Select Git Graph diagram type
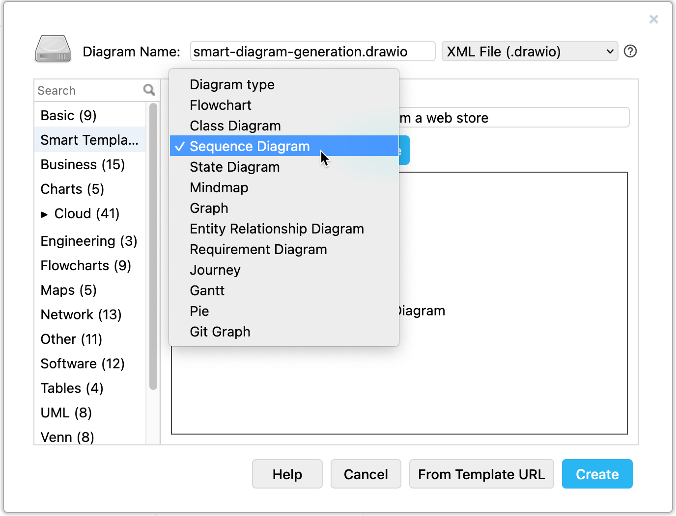Image resolution: width=676 pixels, height=516 pixels. pos(220,332)
